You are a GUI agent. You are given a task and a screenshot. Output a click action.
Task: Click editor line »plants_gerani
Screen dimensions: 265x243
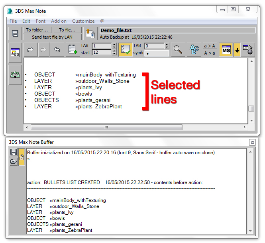point(93,100)
